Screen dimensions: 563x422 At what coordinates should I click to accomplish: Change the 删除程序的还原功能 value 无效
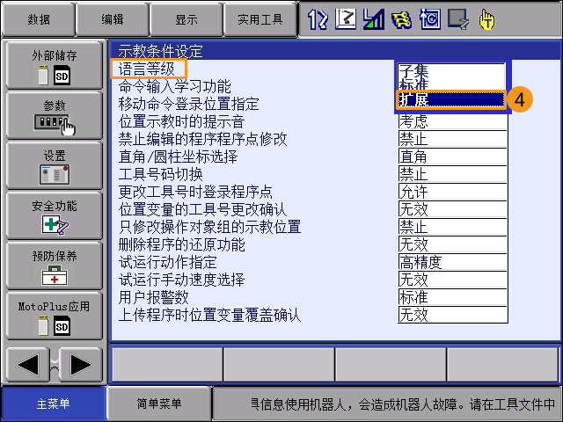point(453,244)
